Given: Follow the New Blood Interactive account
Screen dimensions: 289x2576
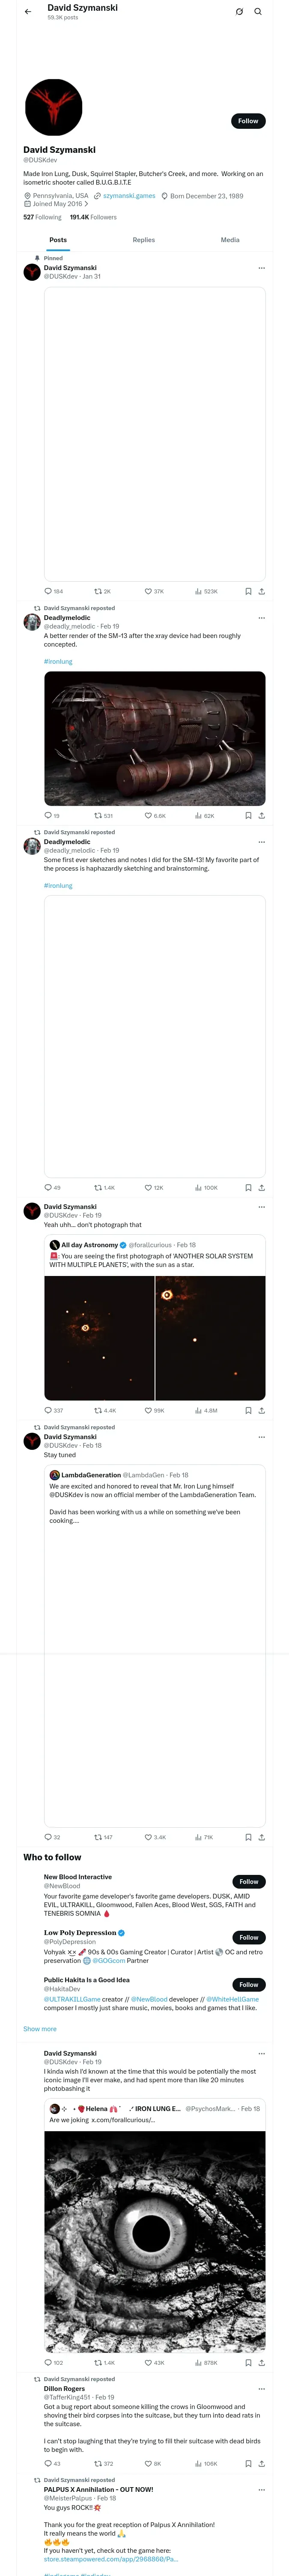Looking at the screenshot, I should point(248,1881).
